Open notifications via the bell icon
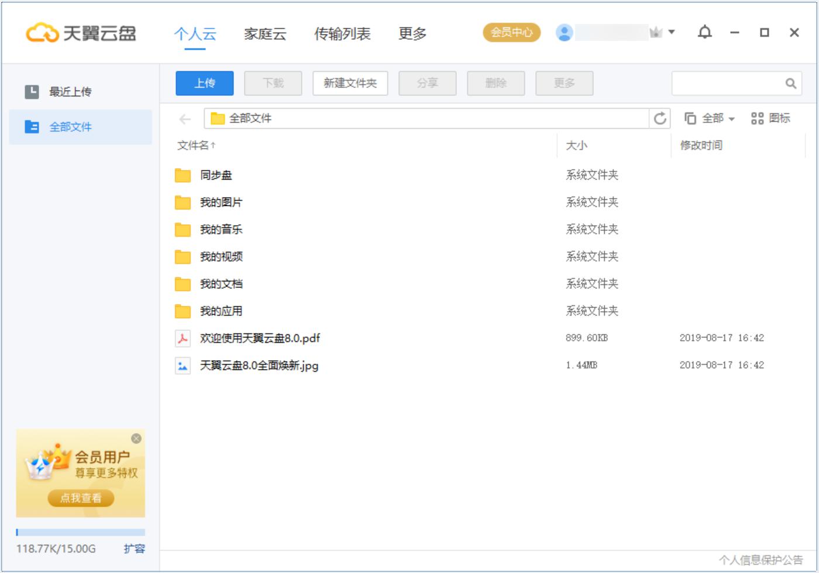The image size is (819, 573). click(704, 33)
